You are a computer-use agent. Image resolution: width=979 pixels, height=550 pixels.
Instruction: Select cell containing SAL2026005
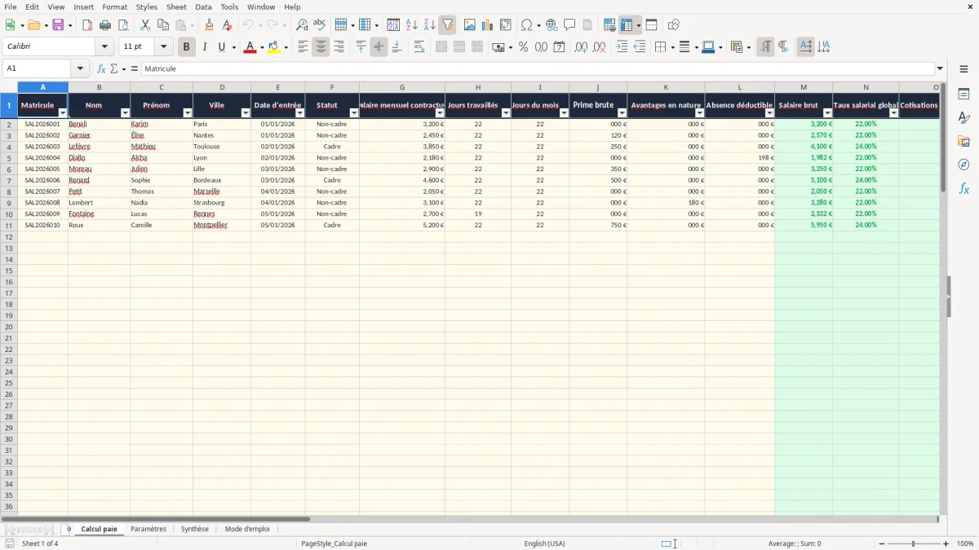coord(42,169)
